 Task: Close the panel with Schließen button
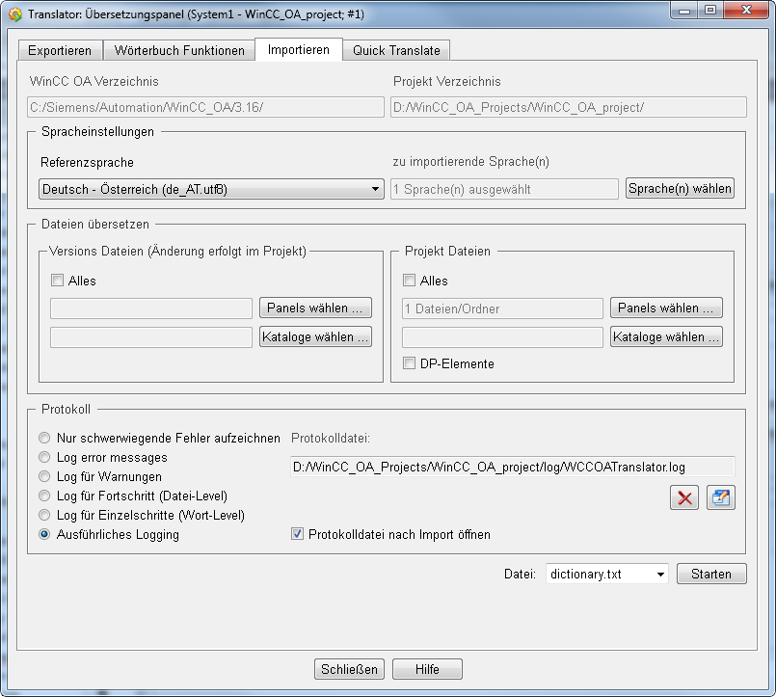pos(349,669)
